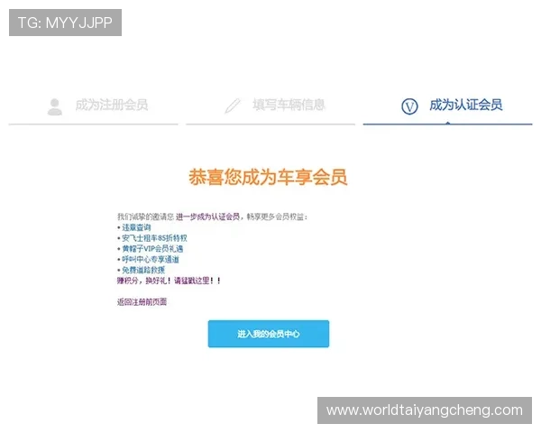This screenshot has width=541, height=433.
Task: Click the 恭喜您成为车享会员 heading
Action: coord(268,177)
